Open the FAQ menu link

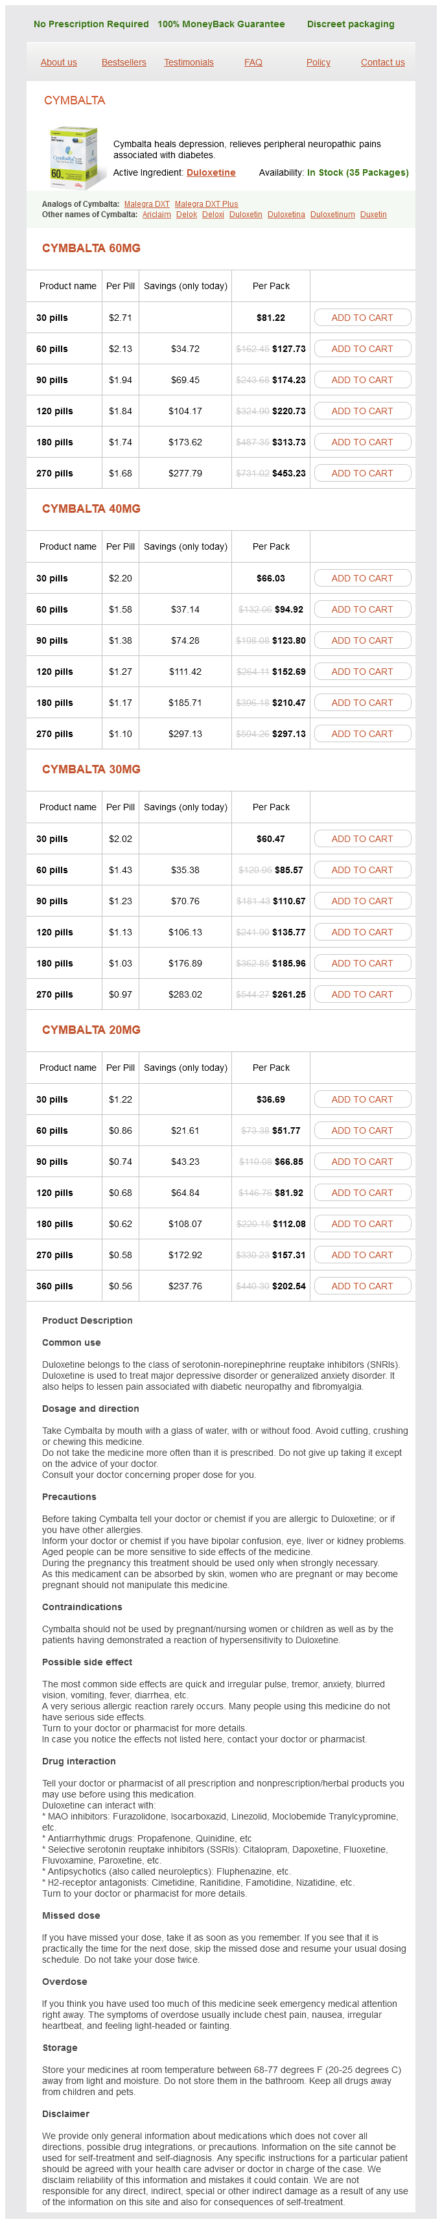[x=253, y=62]
